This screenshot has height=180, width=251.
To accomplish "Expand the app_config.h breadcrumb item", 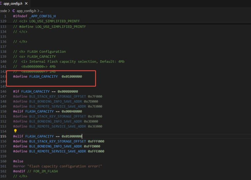I will [x=26, y=11].
